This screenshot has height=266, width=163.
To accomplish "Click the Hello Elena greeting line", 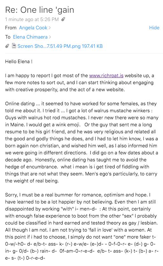I will (x=18, y=62).
